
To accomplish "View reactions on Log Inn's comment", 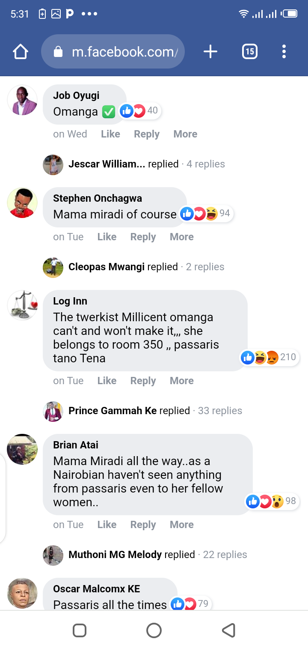I will (269, 357).
